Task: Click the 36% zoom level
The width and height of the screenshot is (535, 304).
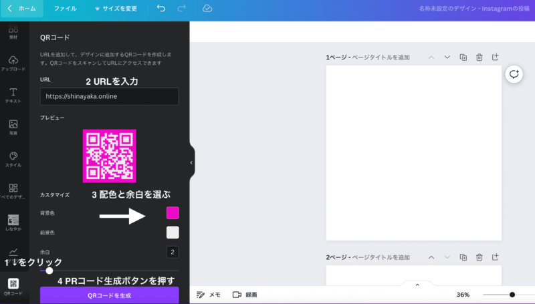Action: [x=463, y=295]
